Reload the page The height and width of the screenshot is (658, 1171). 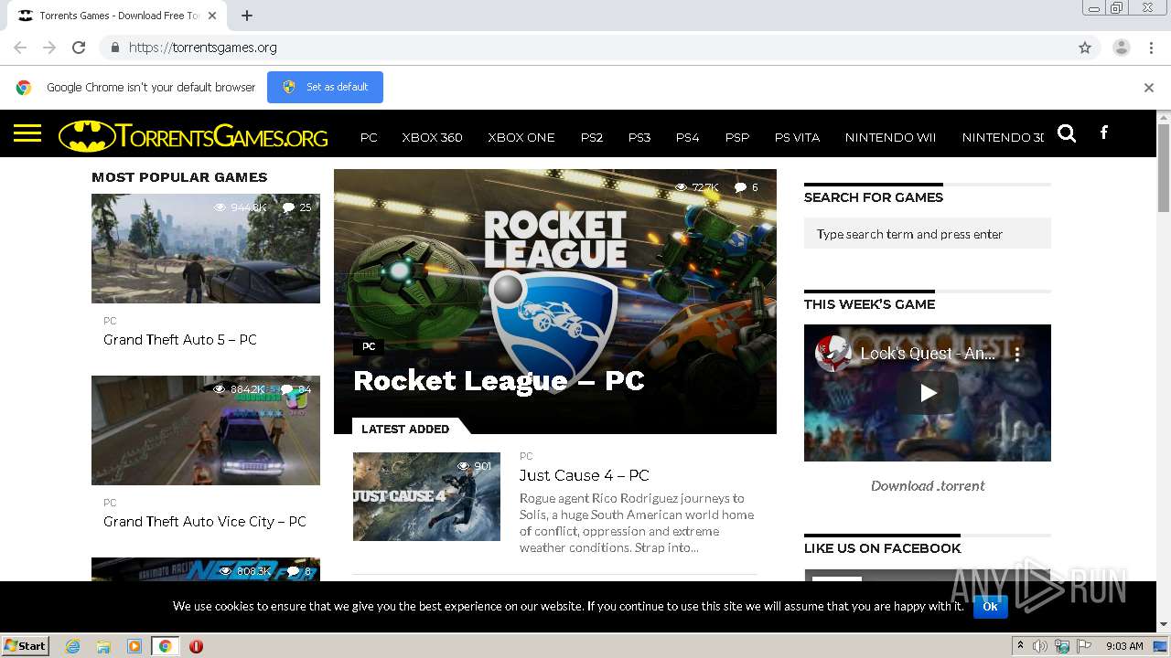coord(79,48)
